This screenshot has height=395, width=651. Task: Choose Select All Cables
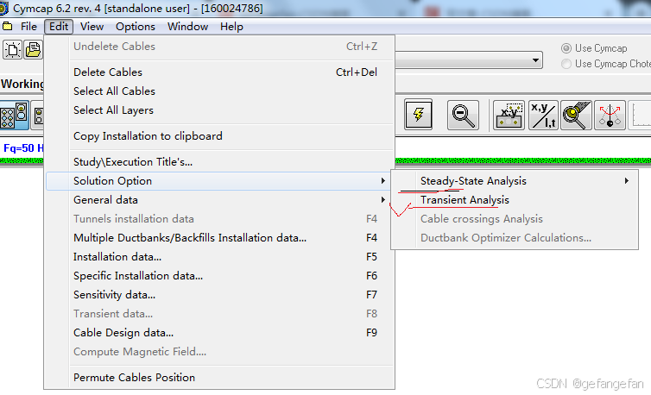coord(220,91)
